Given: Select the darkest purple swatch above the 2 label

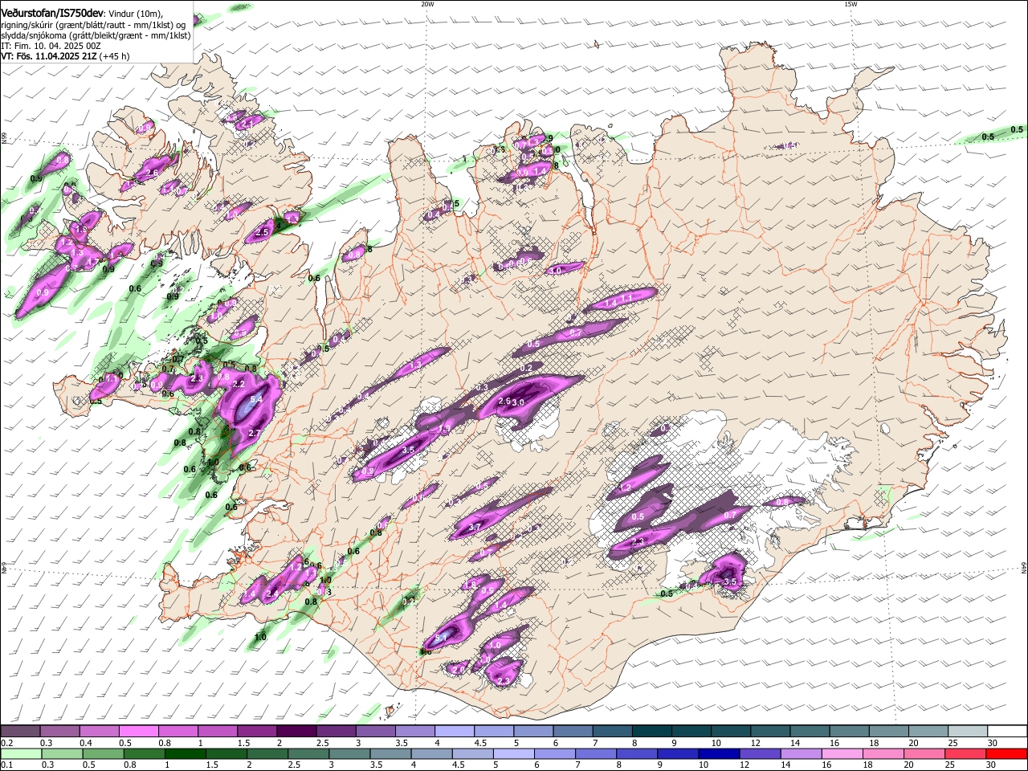Looking at the screenshot, I should tap(296, 731).
